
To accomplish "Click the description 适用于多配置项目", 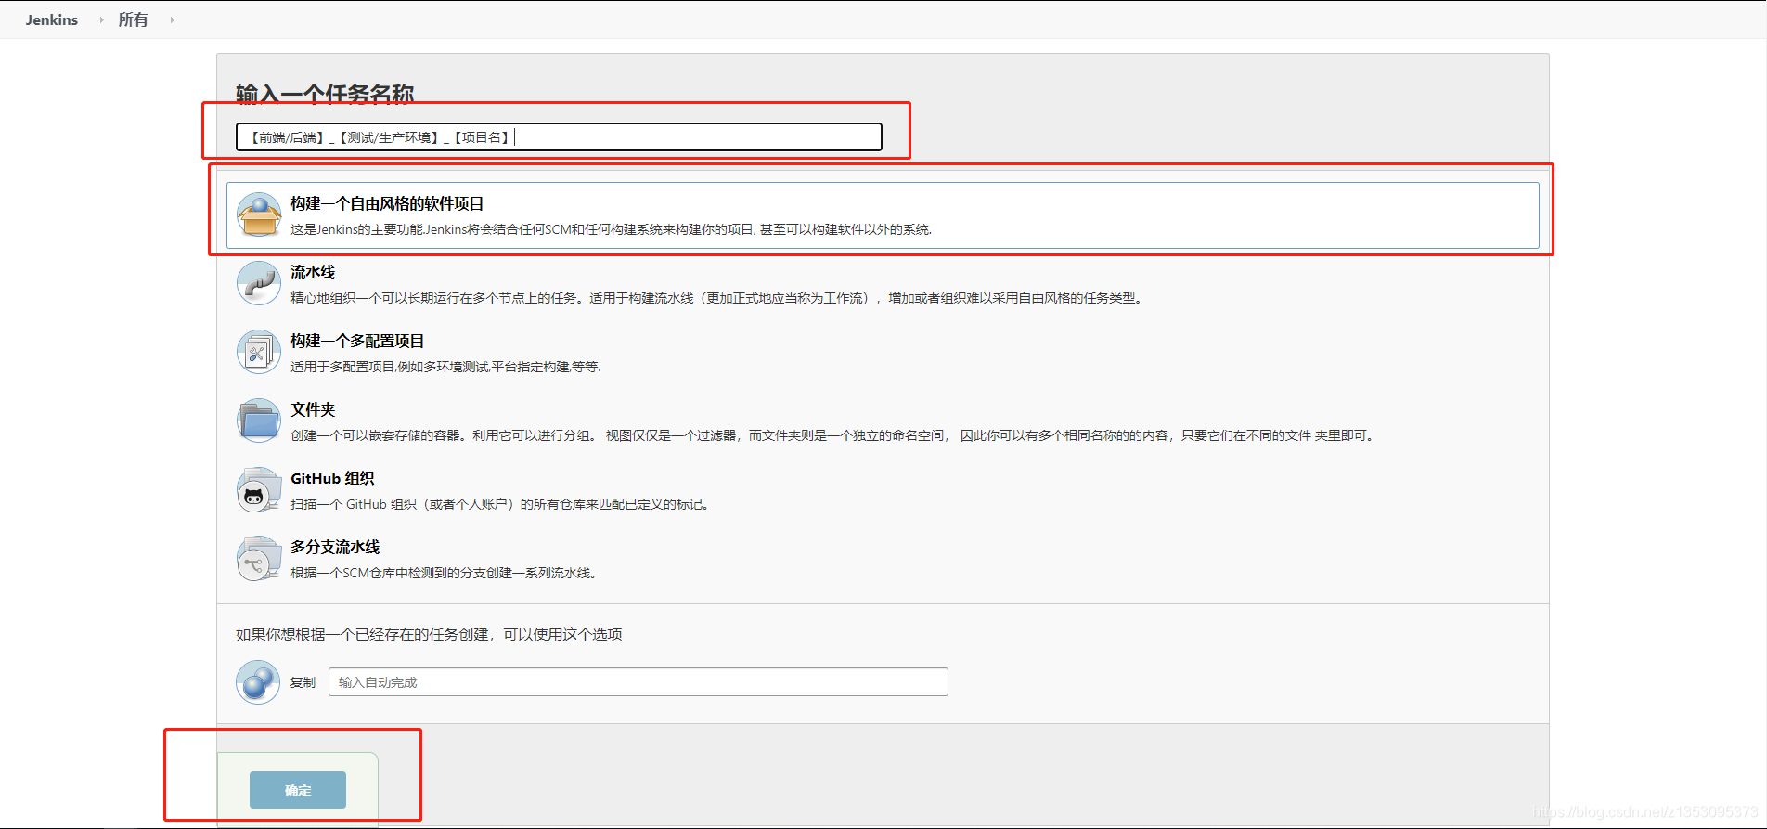I will pyautogui.click(x=445, y=367).
